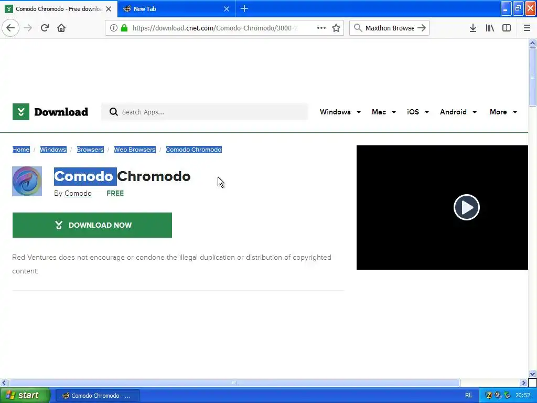537x403 pixels.
Task: Click the DOWNLOAD NOW button
Action: (x=92, y=225)
